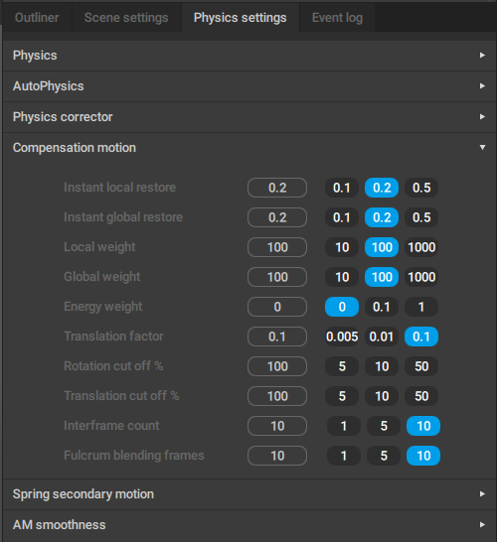Set Rotation cut off % preset to 5
Image resolution: width=497 pixels, height=542 pixels.
(x=342, y=366)
